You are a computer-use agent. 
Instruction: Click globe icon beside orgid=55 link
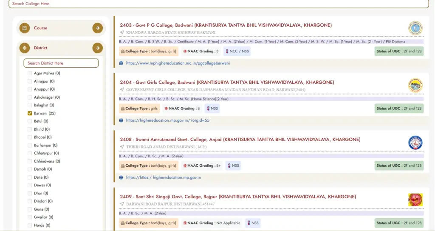point(121,120)
